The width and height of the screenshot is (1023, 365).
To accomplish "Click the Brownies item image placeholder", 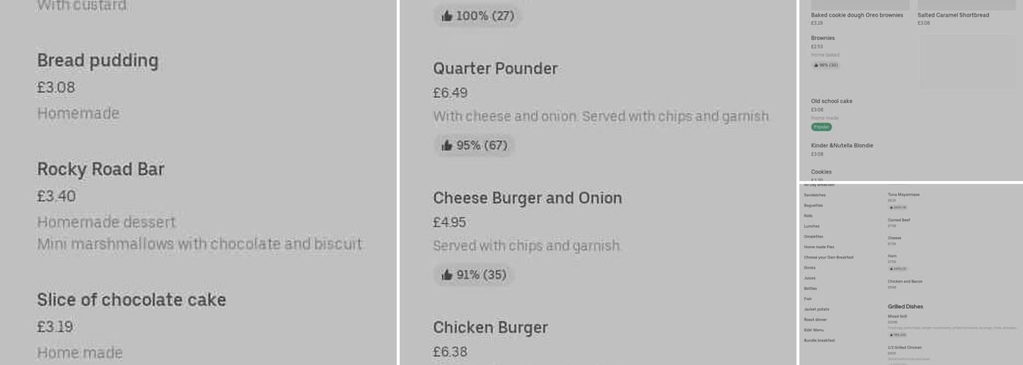I will [967, 61].
